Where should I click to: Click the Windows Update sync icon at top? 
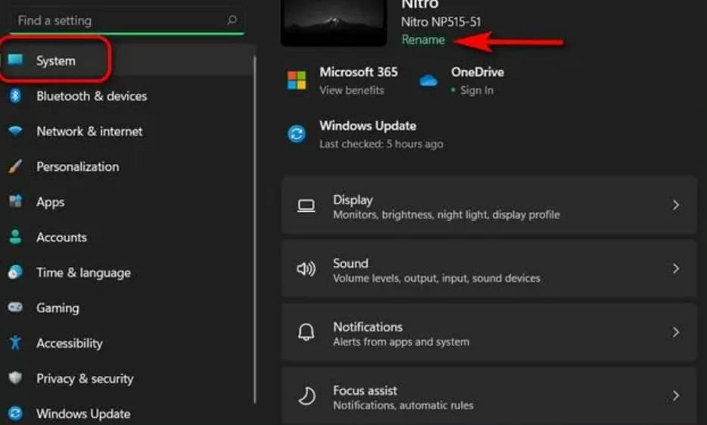[x=297, y=133]
